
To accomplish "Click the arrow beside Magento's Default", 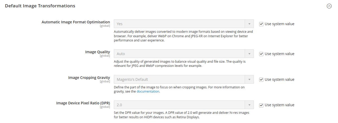I will (x=249, y=79).
